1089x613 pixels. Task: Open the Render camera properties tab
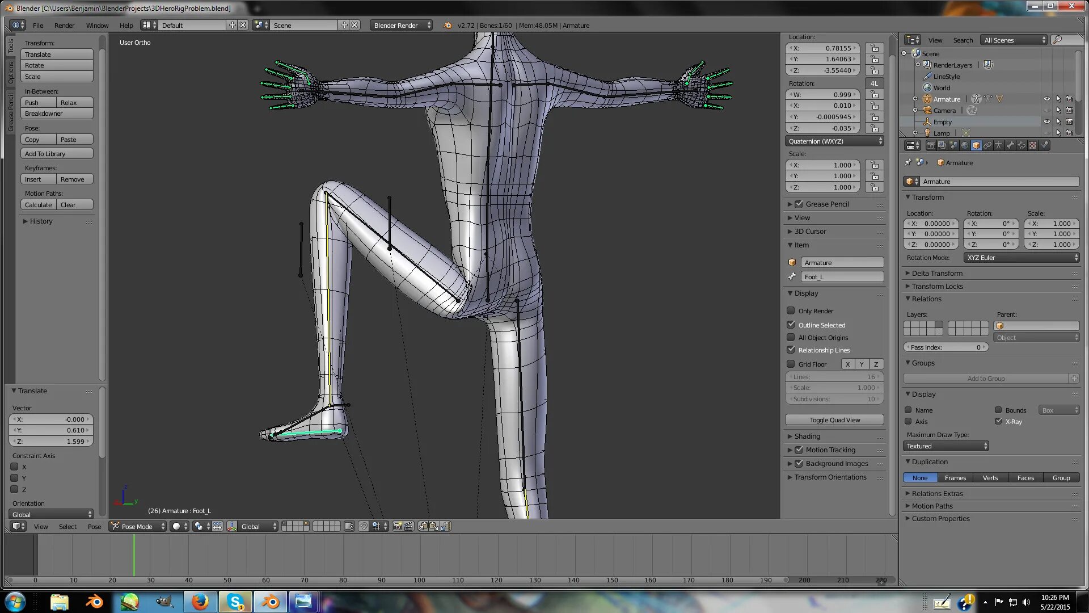pos(931,145)
